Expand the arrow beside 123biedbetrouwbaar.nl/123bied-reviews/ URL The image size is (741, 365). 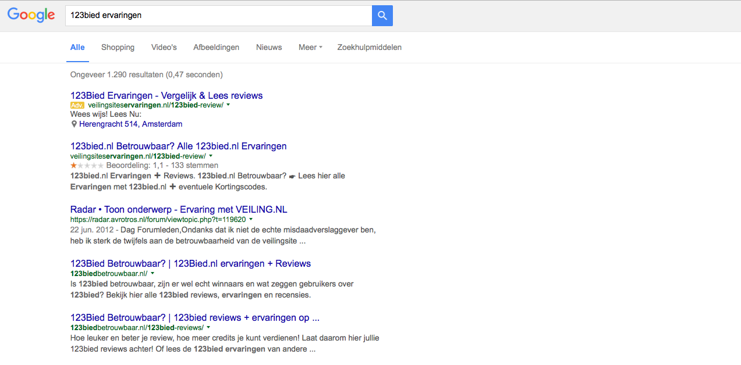[x=208, y=327]
